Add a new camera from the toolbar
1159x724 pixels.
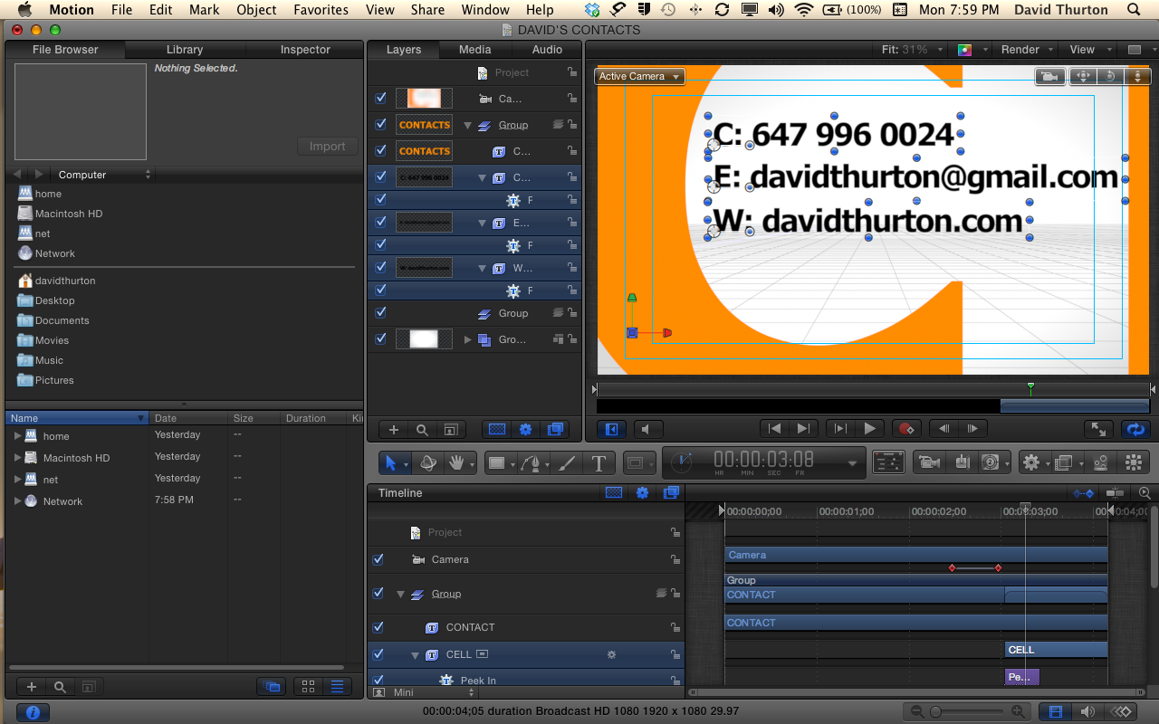tap(927, 463)
